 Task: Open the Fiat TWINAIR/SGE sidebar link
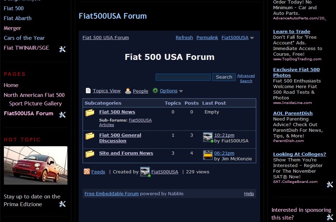(26, 48)
